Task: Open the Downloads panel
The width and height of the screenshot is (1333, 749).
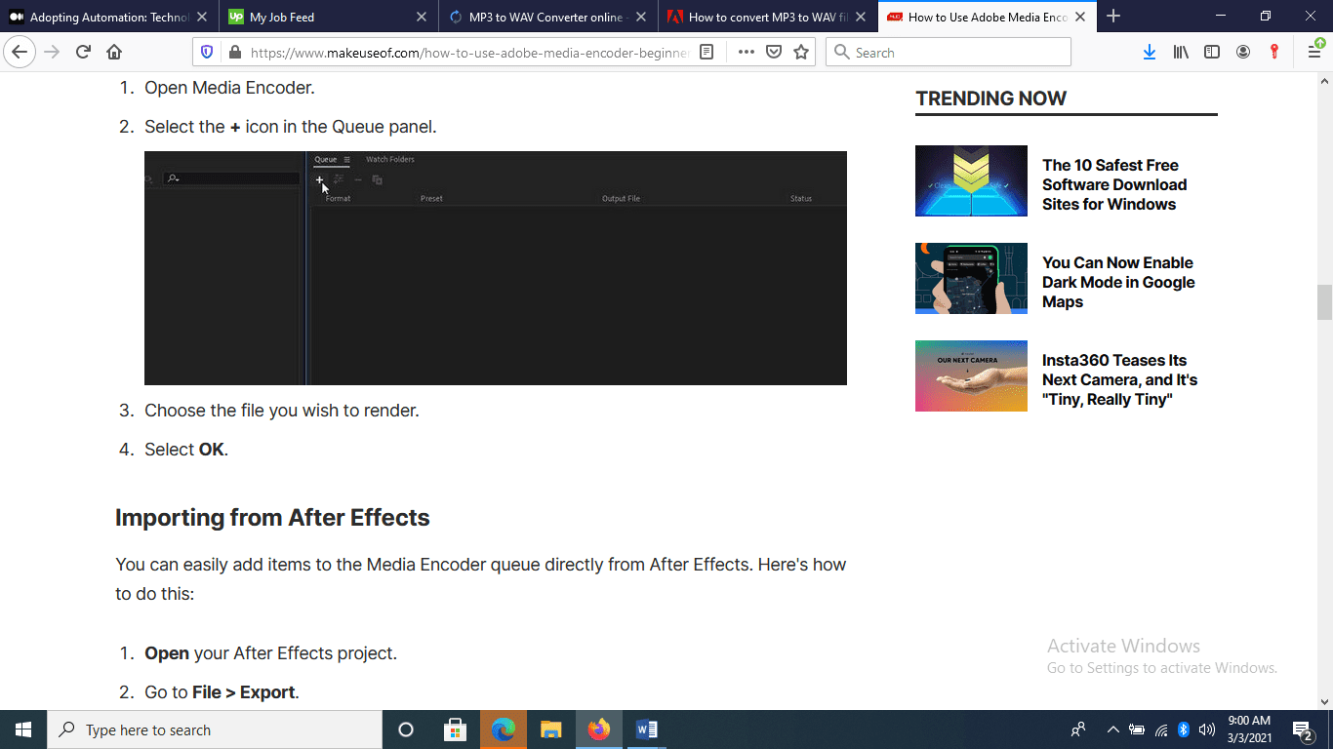Action: pyautogui.click(x=1150, y=53)
